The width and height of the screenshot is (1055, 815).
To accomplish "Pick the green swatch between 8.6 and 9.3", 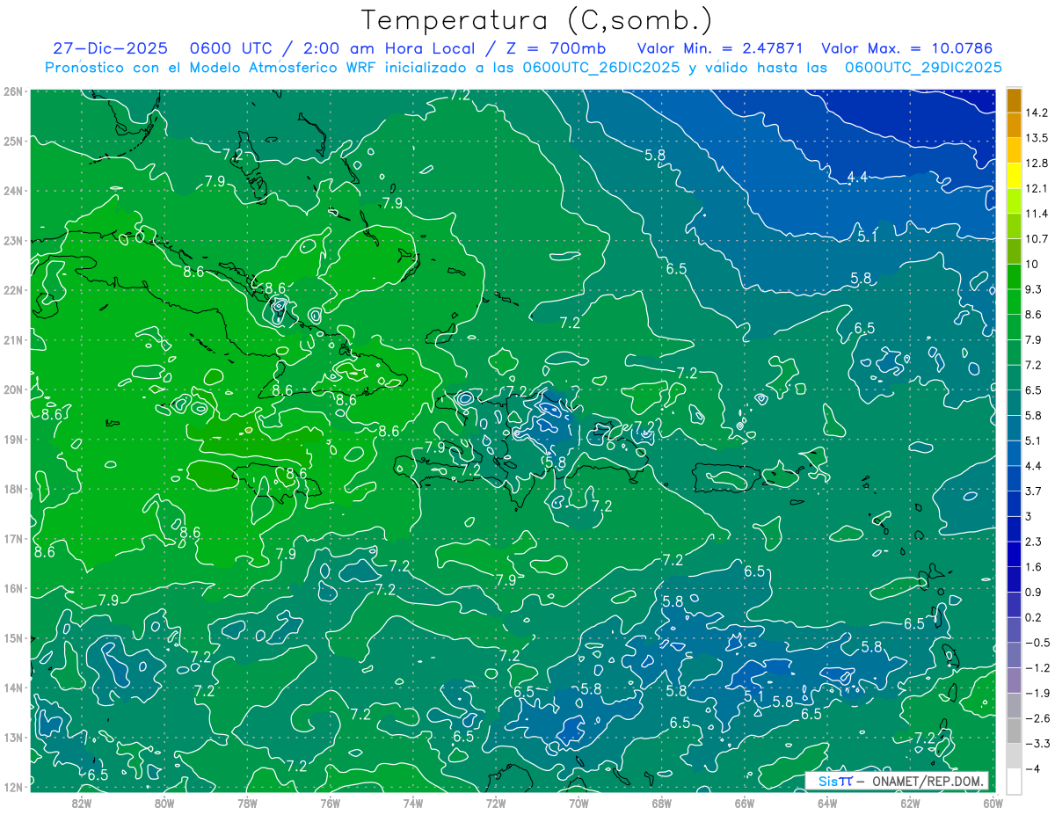I will tap(1014, 302).
